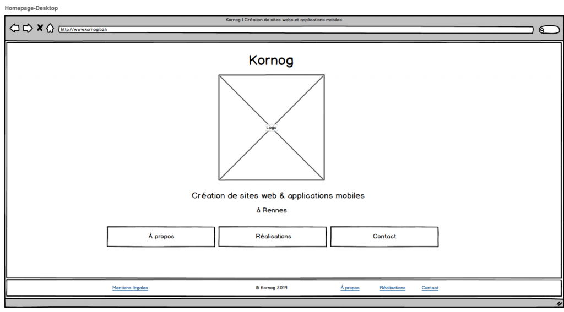Click the Homepage-Desktop mockup label
The height and width of the screenshot is (312, 564).
tap(31, 8)
